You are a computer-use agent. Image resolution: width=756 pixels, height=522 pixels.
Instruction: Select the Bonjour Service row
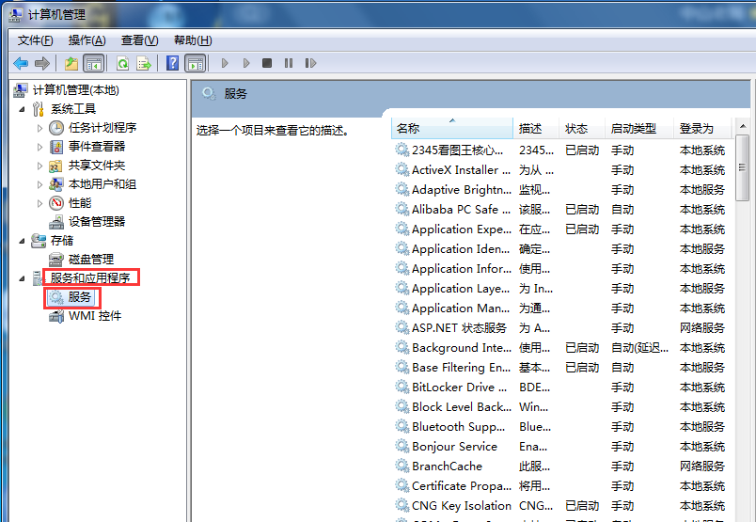click(x=561, y=447)
